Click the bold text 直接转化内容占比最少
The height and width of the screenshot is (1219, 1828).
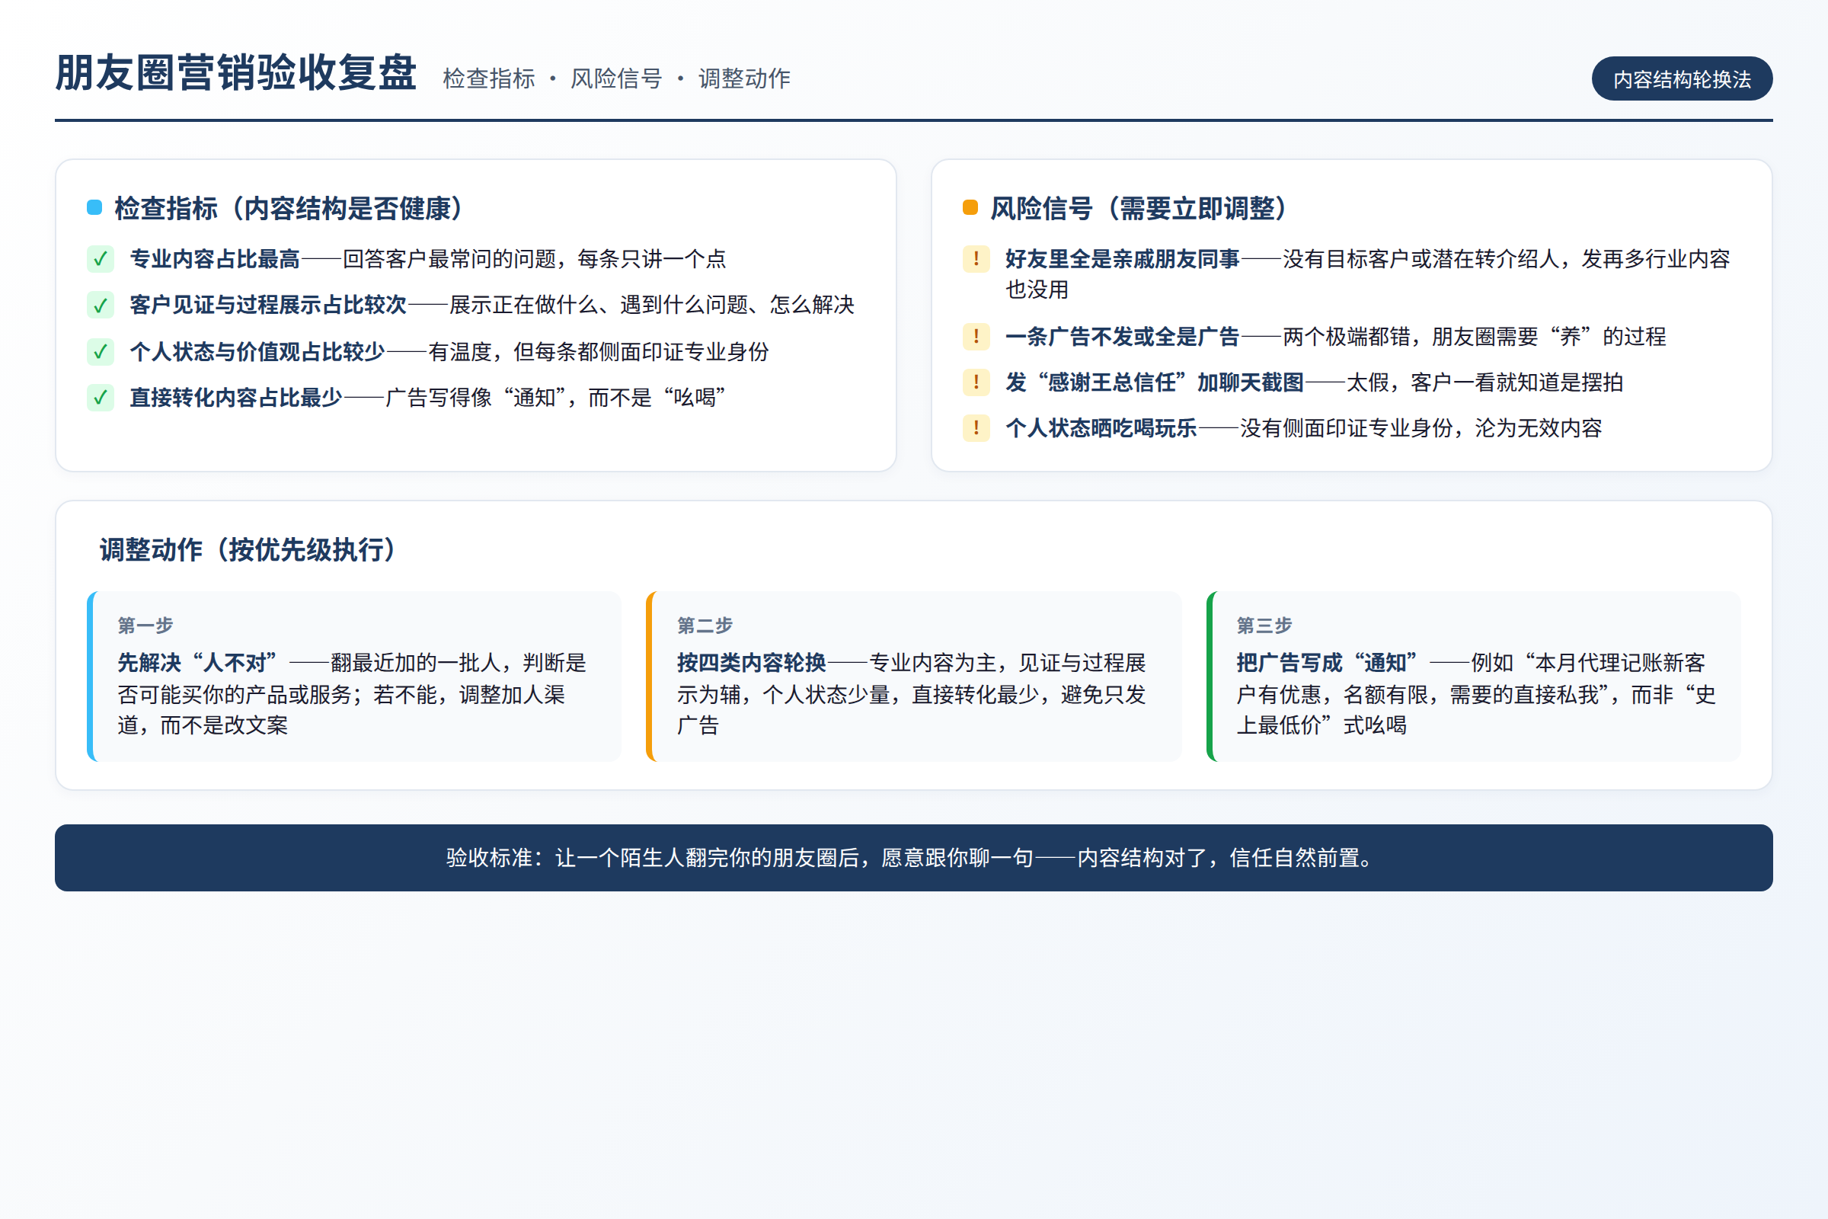(x=236, y=397)
